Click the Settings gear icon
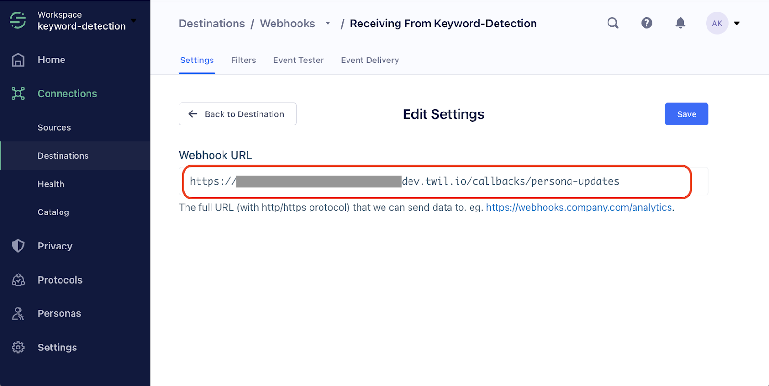Viewport: 769px width, 386px height. click(x=18, y=347)
